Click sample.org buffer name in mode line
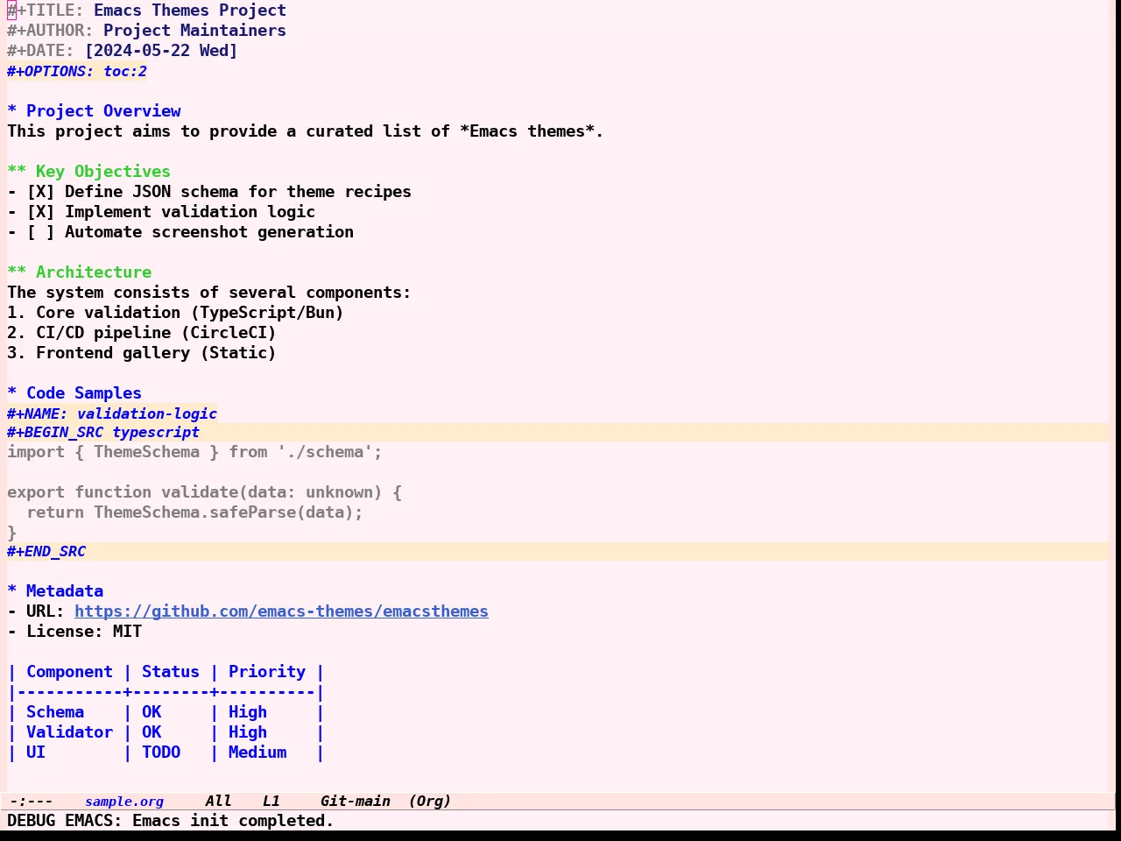Viewport: 1121px width, 841px height. tap(124, 802)
